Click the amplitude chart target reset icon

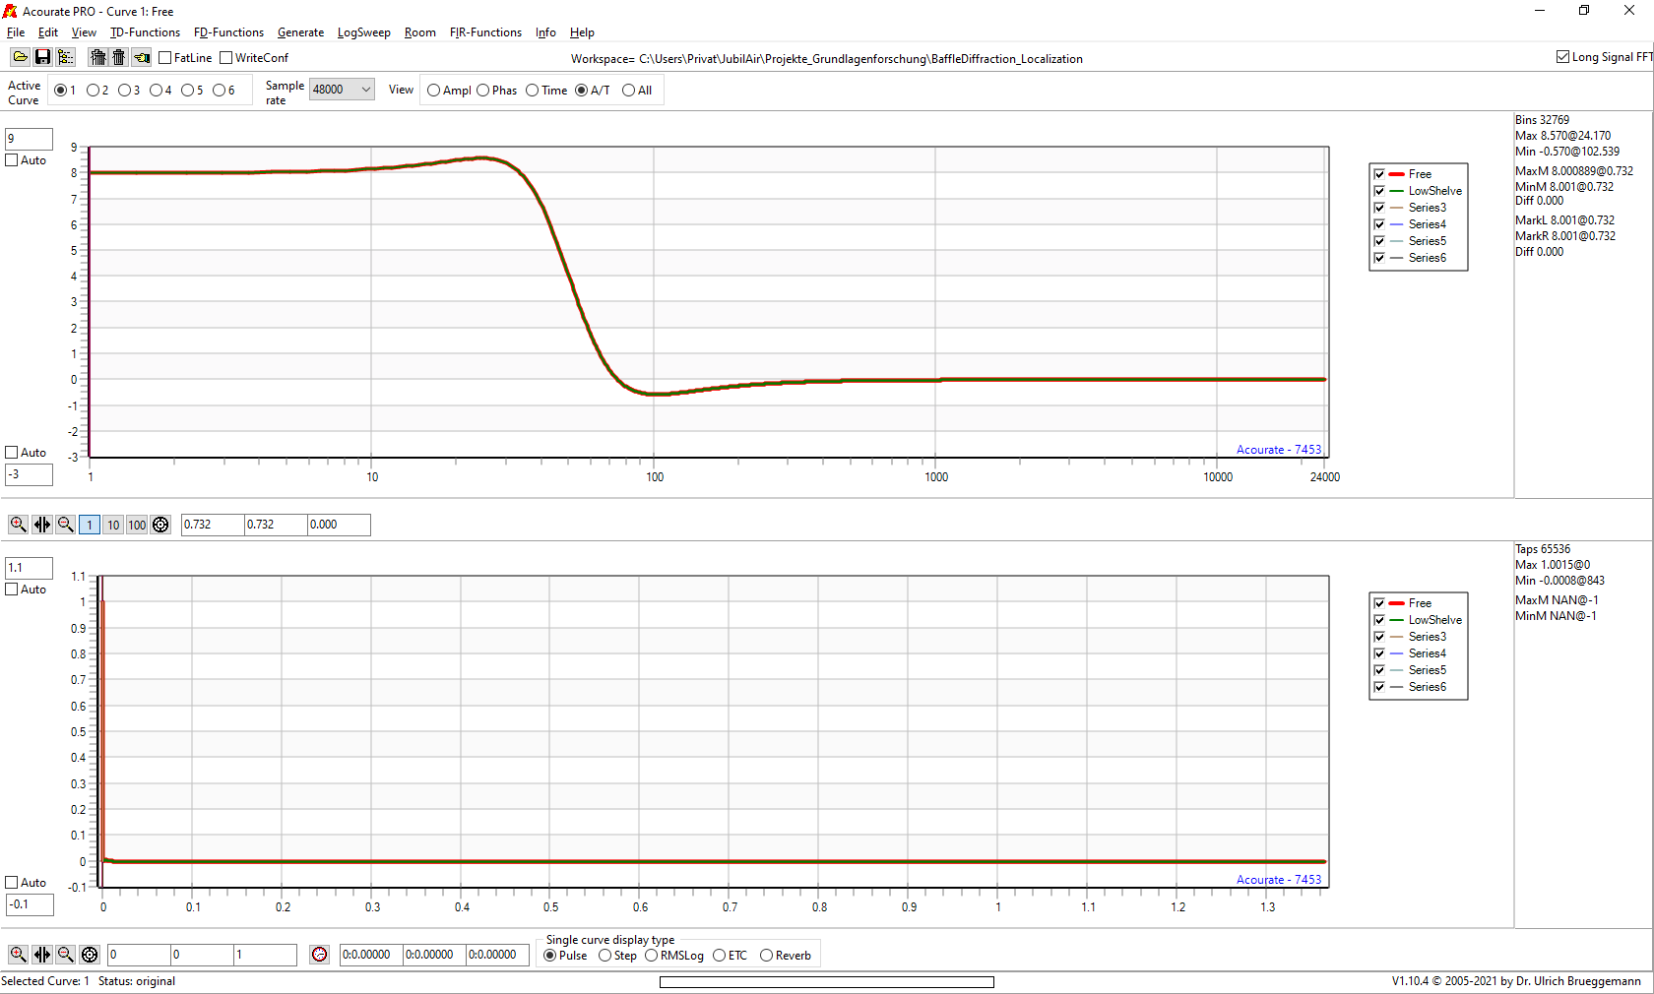(x=160, y=525)
